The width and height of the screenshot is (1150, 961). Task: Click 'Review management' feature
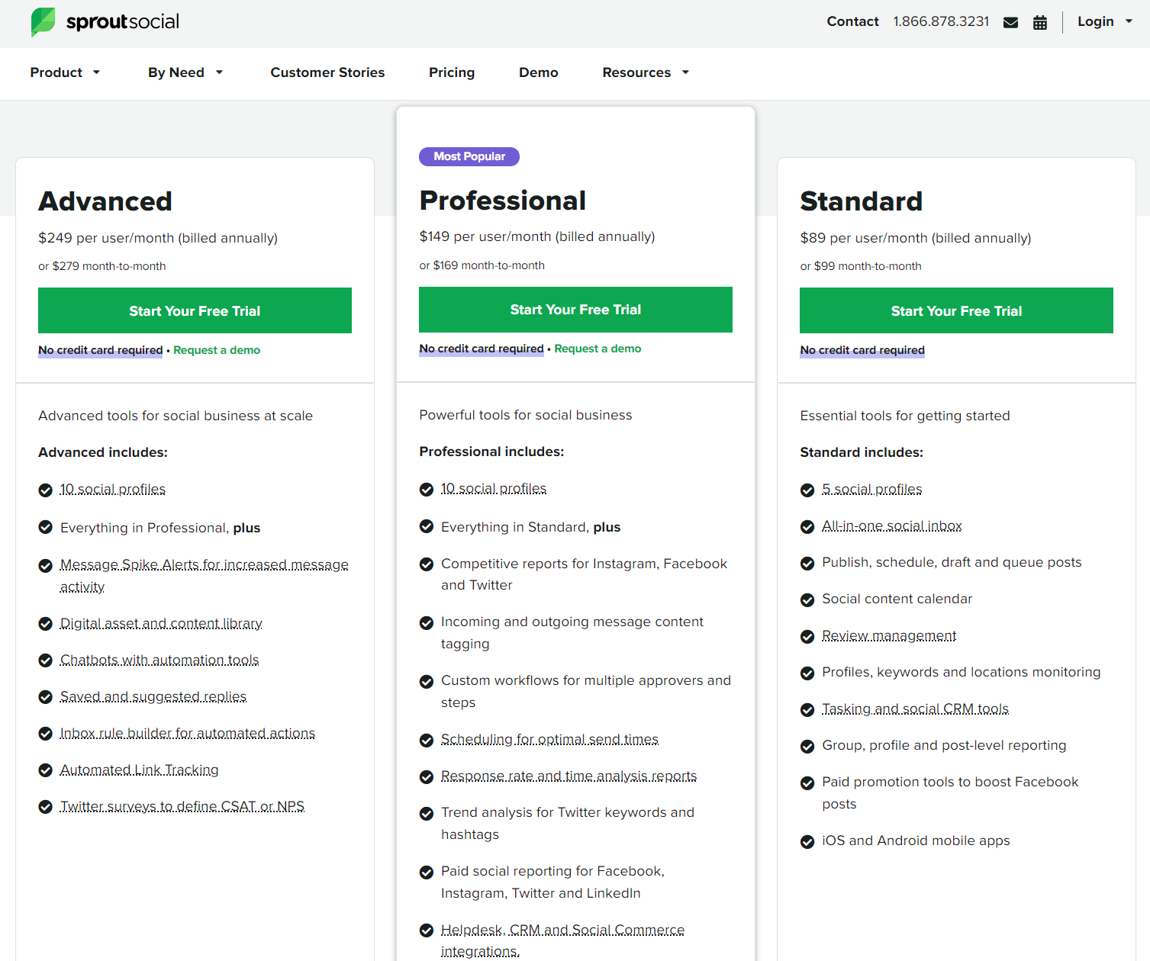(889, 635)
